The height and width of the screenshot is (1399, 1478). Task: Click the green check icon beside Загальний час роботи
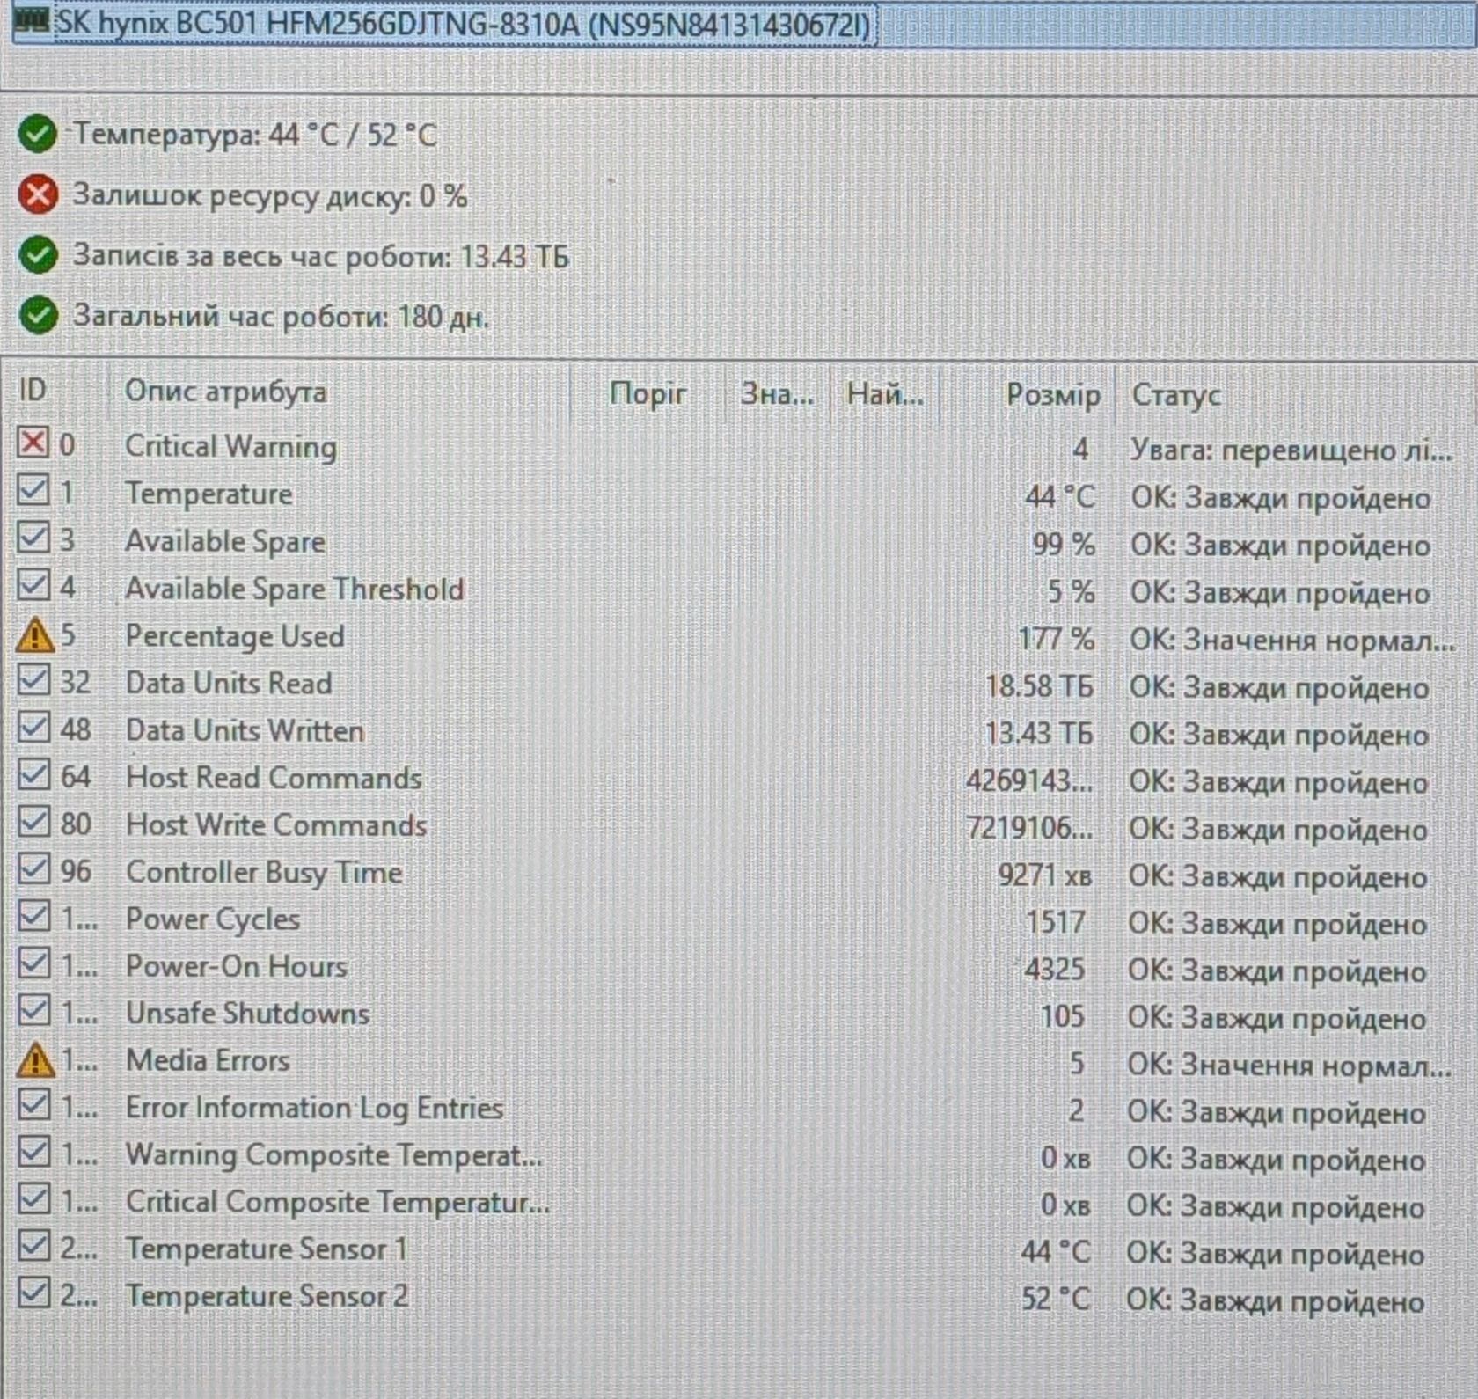pos(38,316)
